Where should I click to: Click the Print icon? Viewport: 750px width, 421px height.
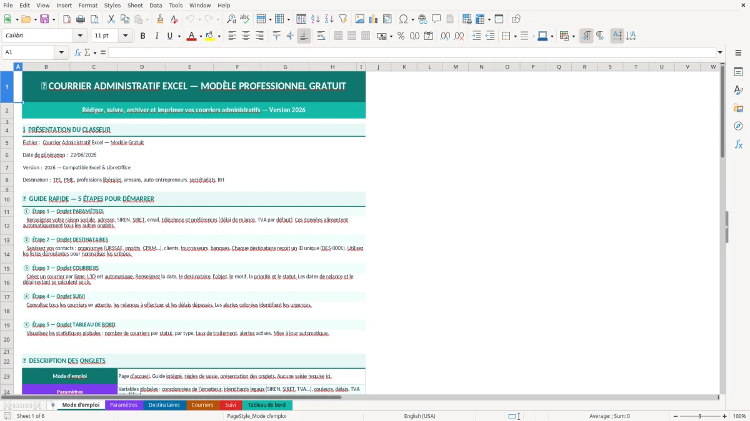pyautogui.click(x=80, y=19)
